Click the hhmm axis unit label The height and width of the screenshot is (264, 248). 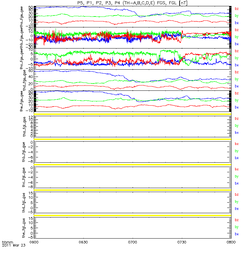pos(7,243)
